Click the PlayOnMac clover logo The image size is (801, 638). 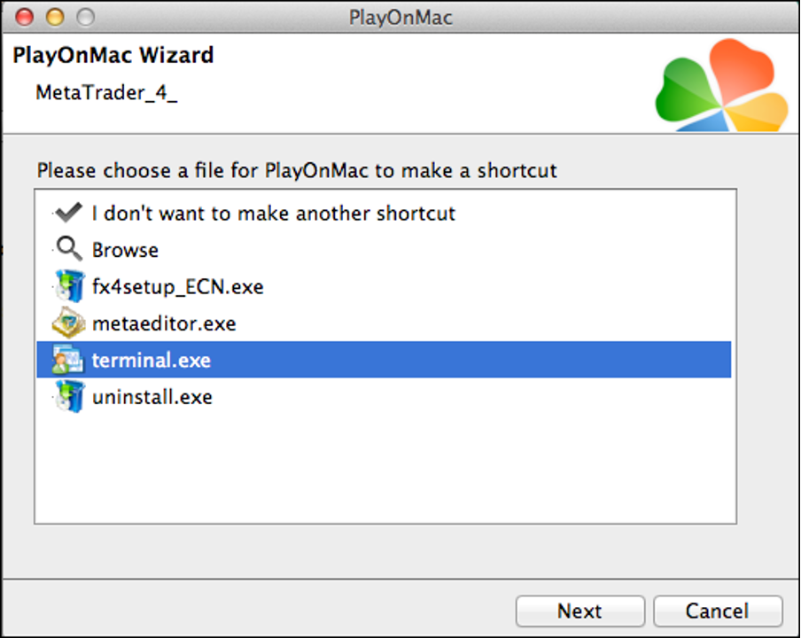coord(720,87)
